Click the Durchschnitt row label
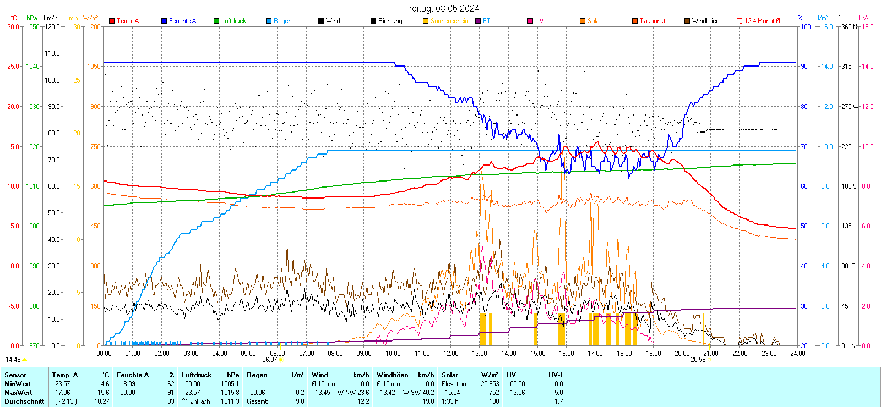The image size is (881, 407). click(24, 402)
